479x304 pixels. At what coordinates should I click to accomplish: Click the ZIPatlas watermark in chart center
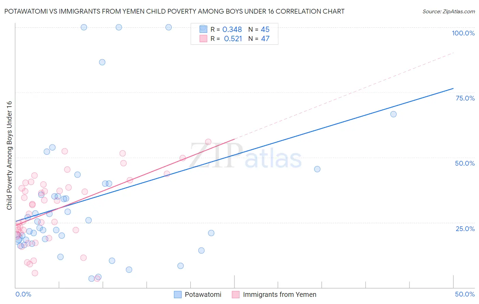[245, 156]
